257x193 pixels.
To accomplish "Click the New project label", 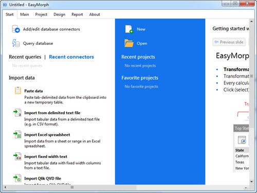I will point(141,29).
